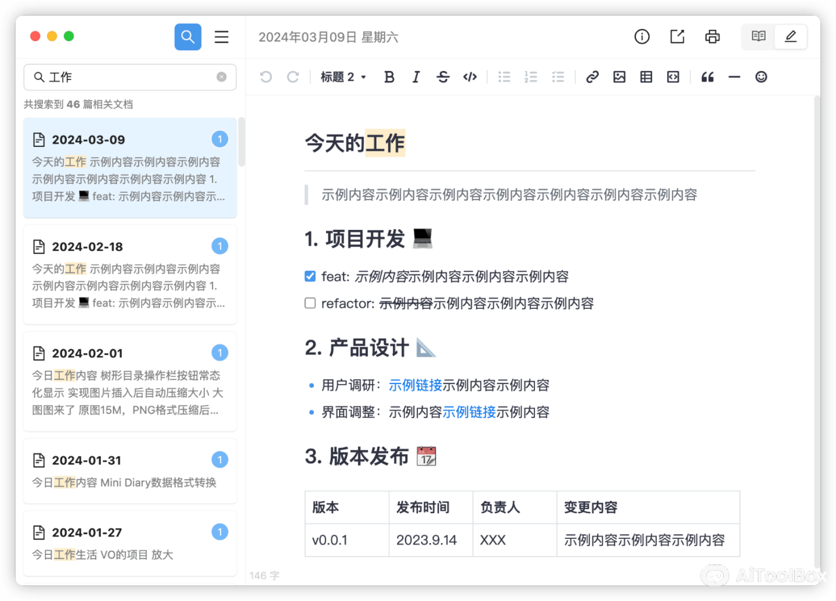Insert a table into the note

click(646, 76)
